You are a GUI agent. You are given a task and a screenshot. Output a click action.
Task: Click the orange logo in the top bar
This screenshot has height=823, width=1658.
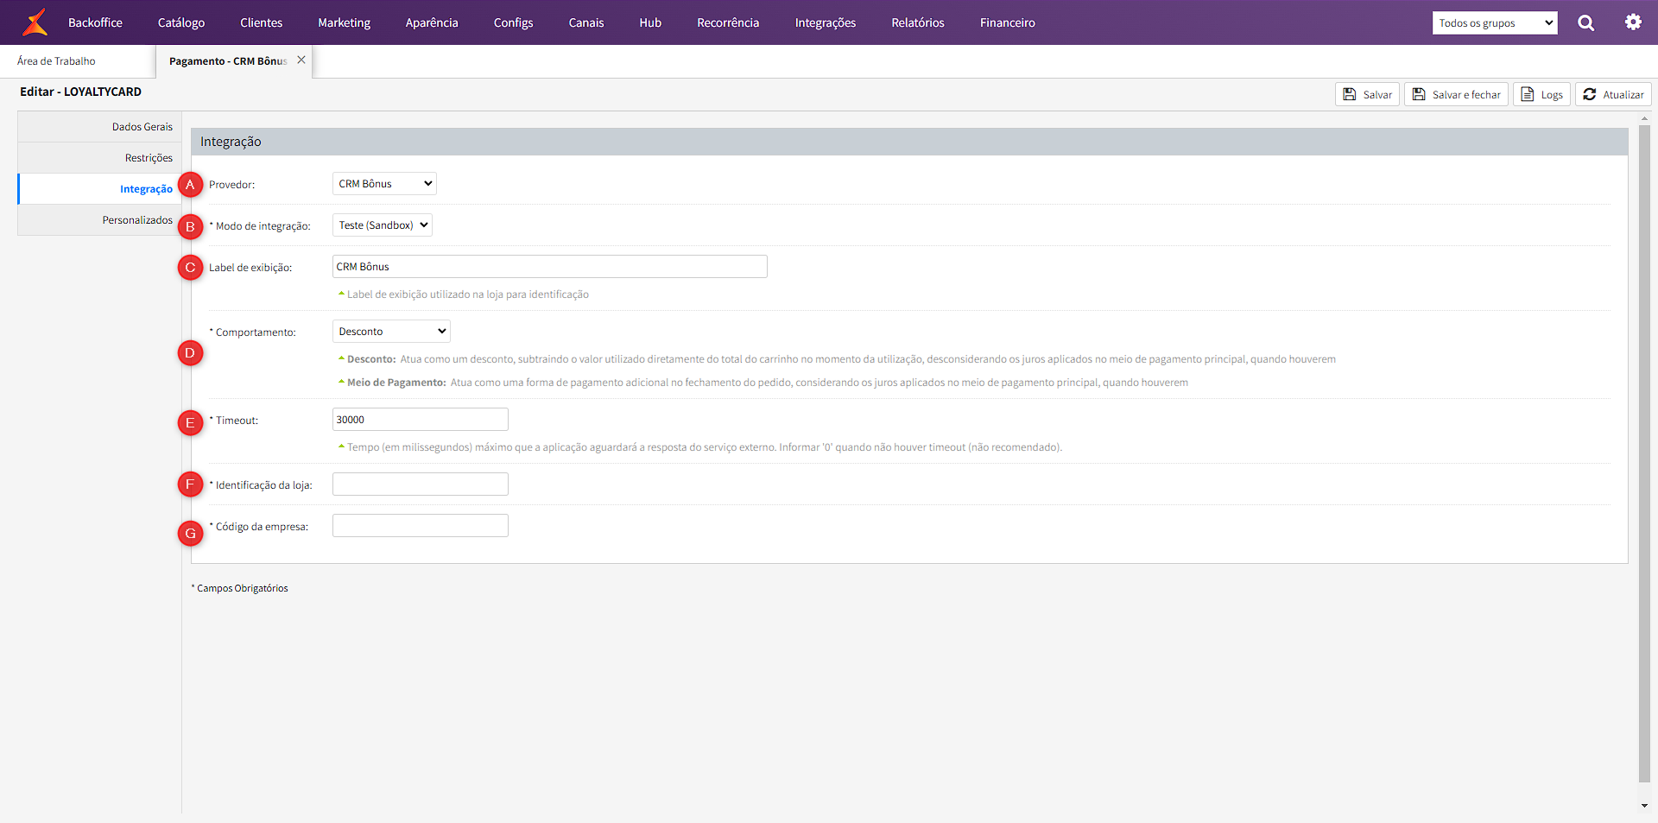(x=35, y=22)
